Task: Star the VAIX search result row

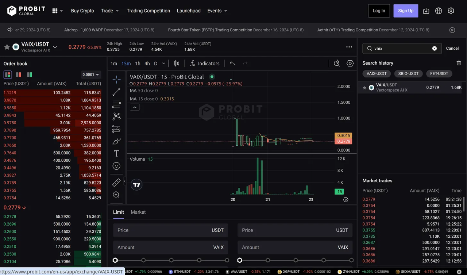Action: tap(364, 87)
